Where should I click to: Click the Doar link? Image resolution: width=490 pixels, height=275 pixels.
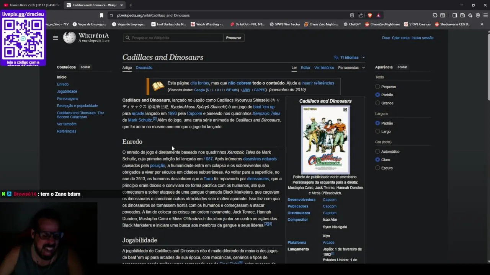[x=386, y=38]
